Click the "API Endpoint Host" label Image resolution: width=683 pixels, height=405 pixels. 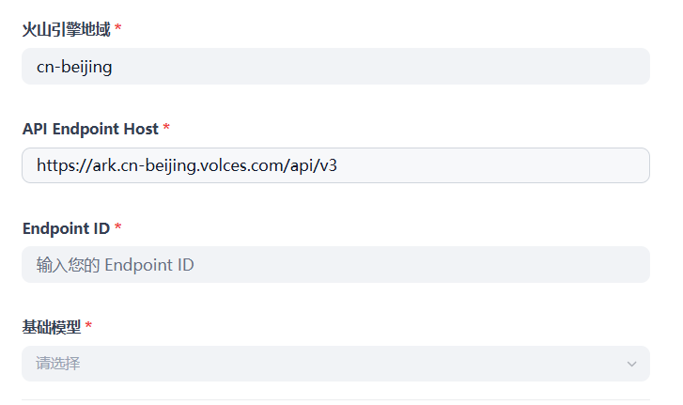click(x=90, y=129)
